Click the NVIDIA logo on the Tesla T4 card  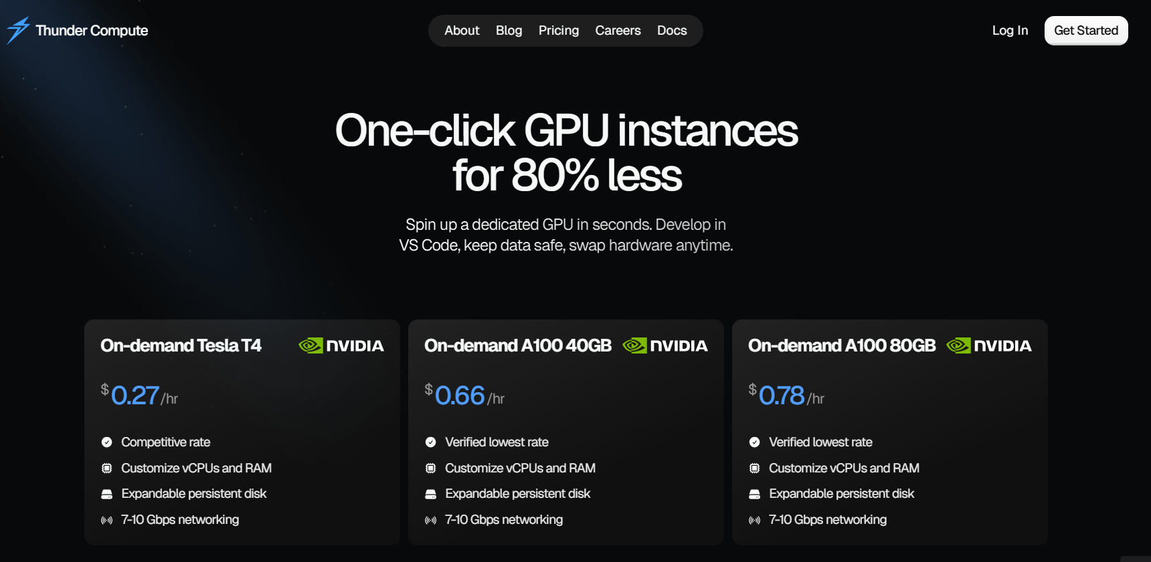[341, 345]
